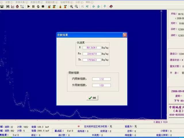Click the fourth red marker icon with right arrow

pos(65,7)
